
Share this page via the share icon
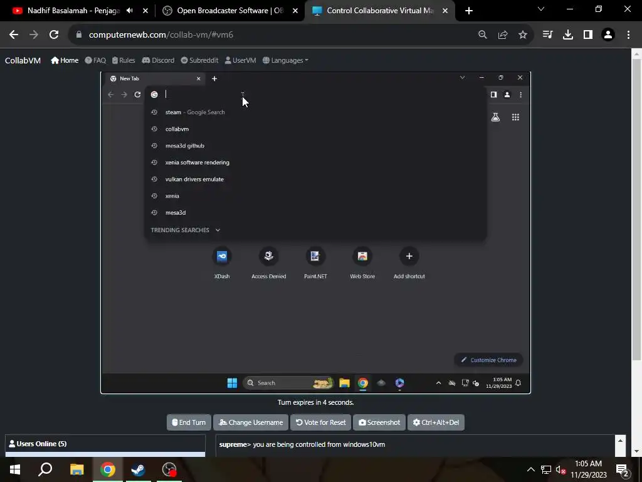(503, 35)
